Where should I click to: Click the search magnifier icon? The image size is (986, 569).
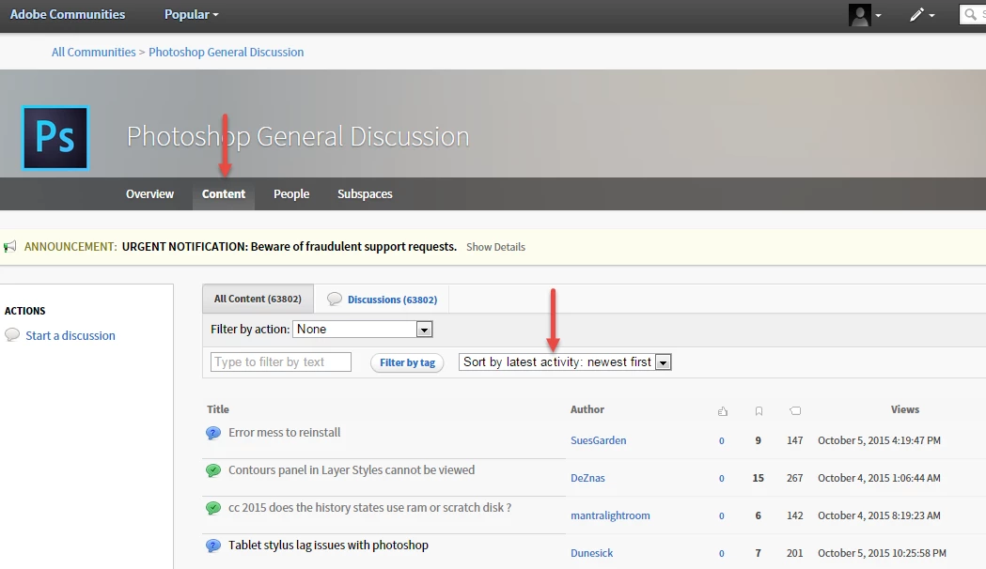pyautogui.click(x=971, y=14)
